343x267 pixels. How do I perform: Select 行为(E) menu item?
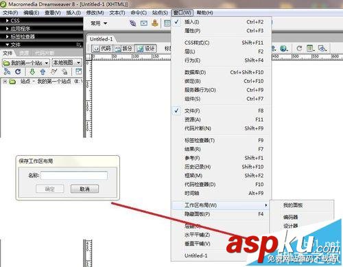(x=221, y=60)
